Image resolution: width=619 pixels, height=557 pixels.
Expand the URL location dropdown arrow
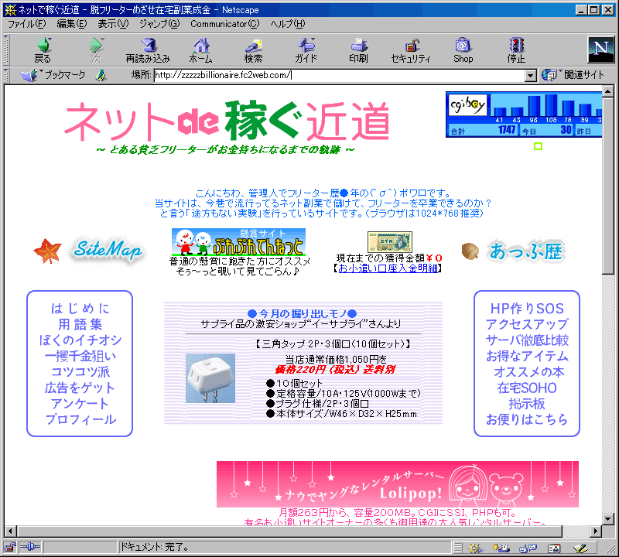tap(531, 75)
